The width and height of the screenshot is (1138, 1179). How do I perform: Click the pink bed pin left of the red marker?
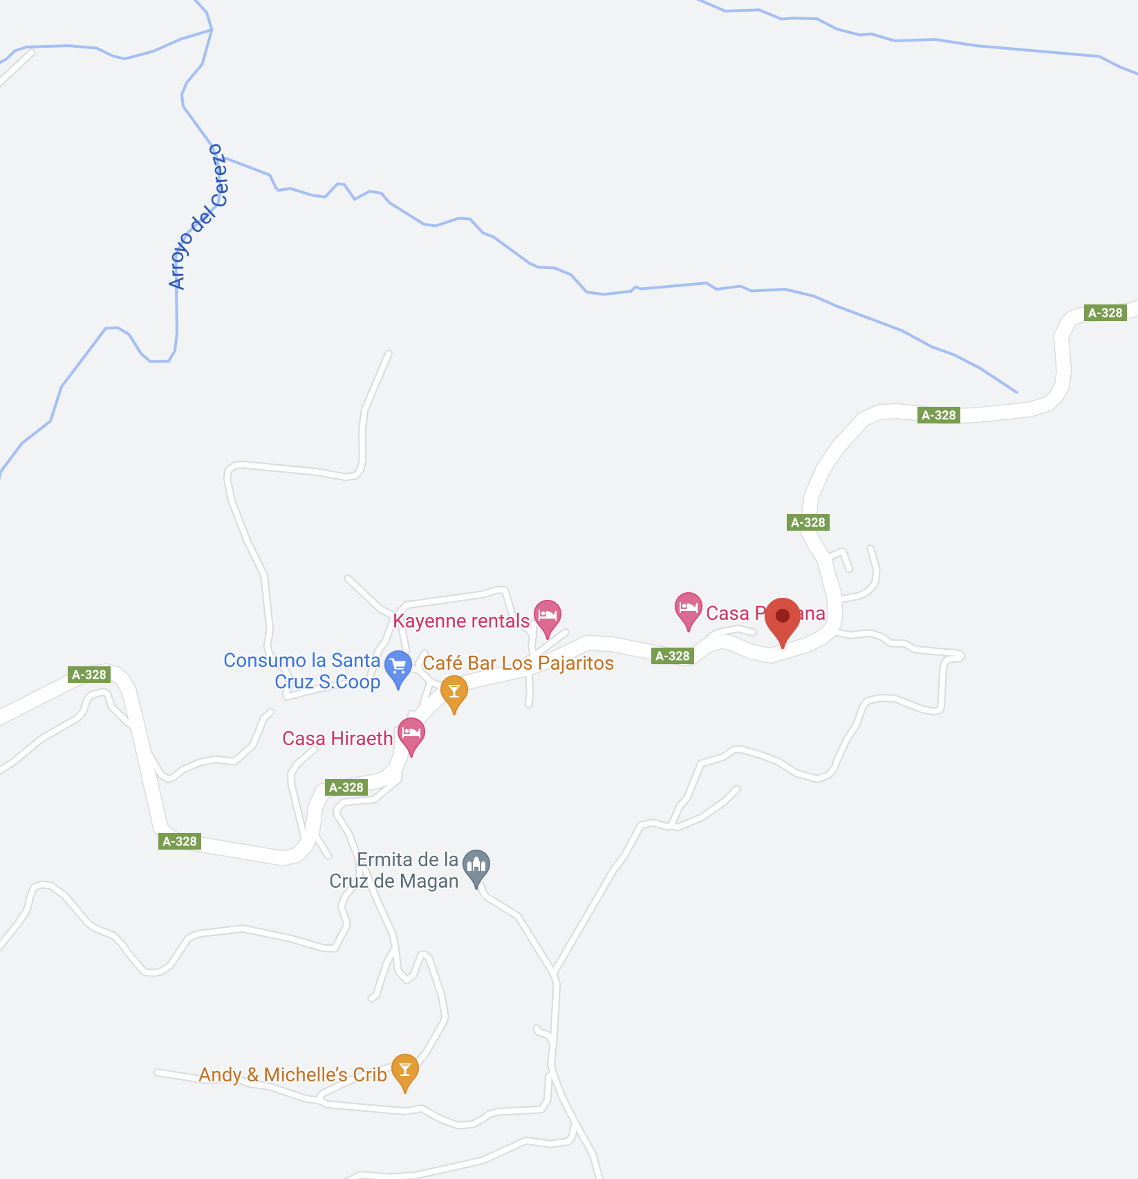[689, 611]
